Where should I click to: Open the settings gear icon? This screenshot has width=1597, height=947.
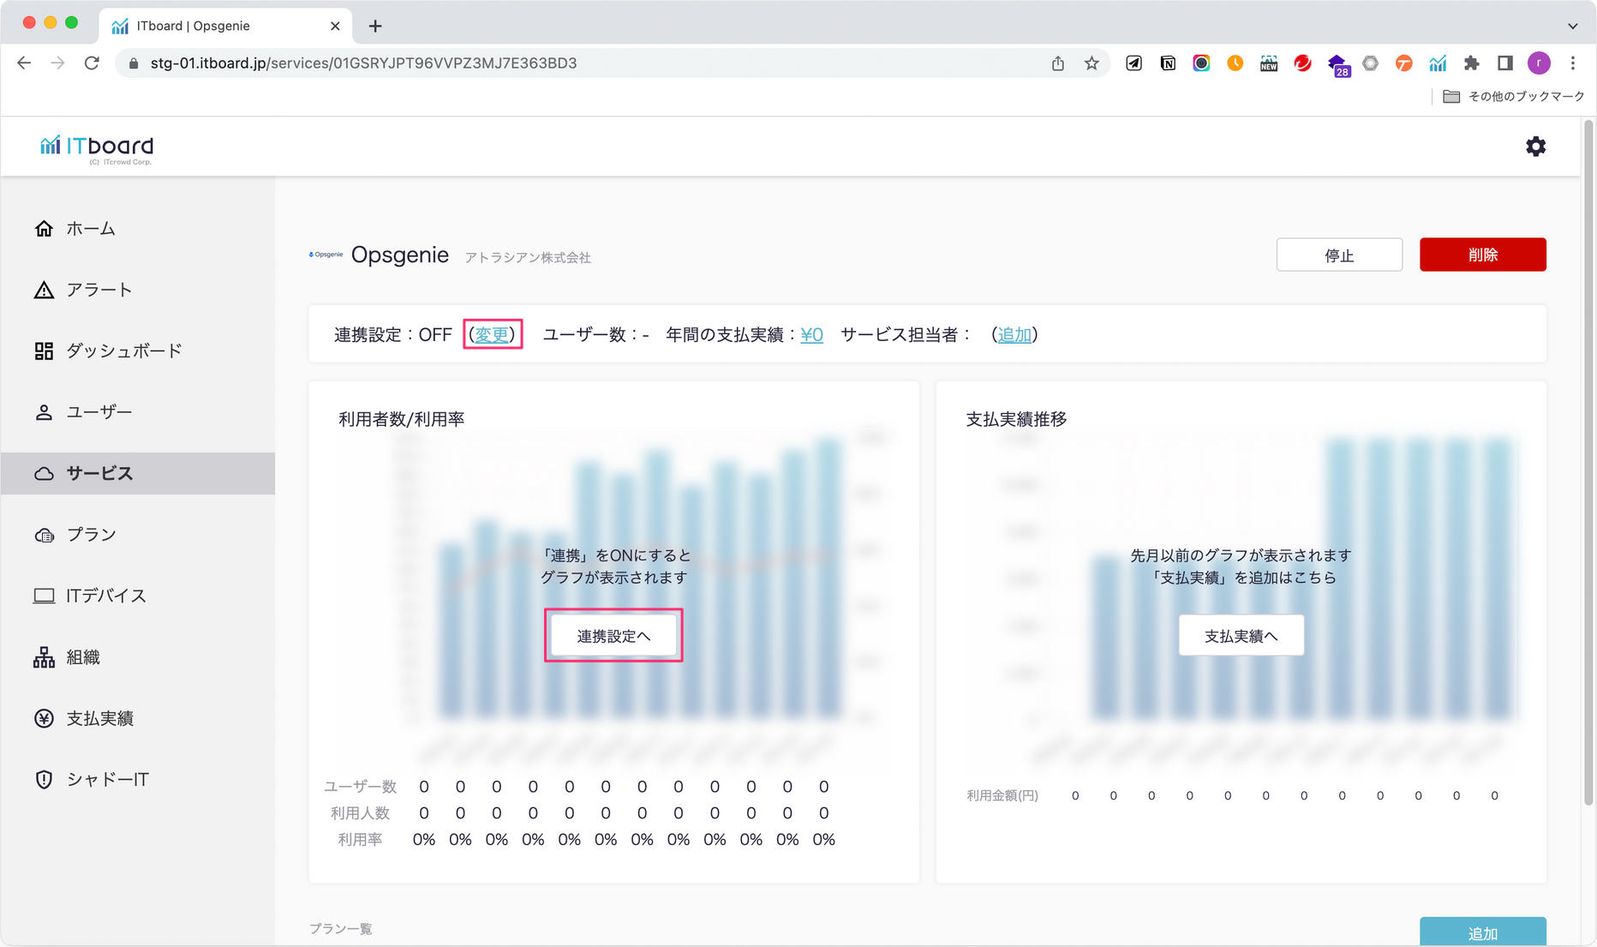point(1535,147)
